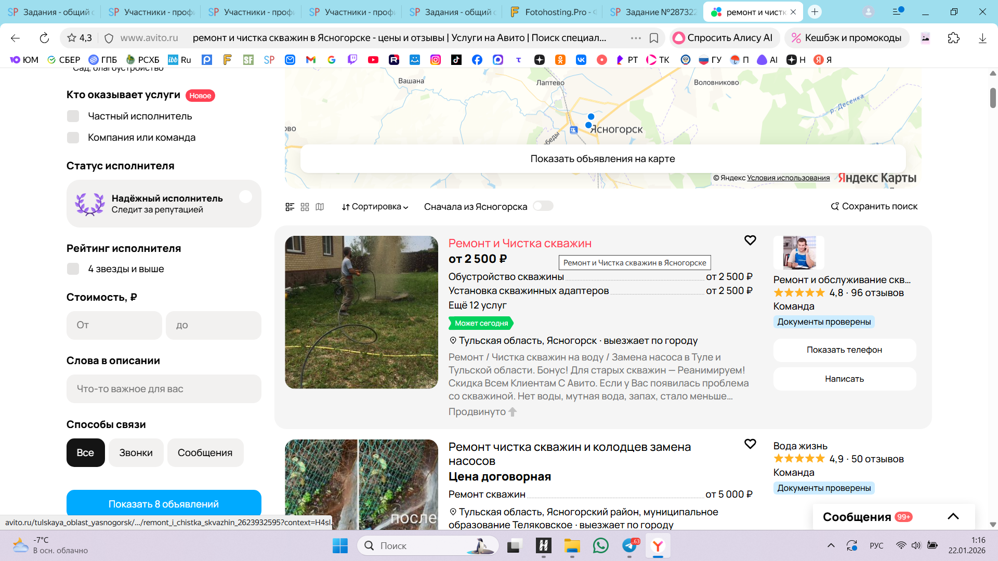Toggle the Надёжный исполнитель switch
The width and height of the screenshot is (998, 561).
pyautogui.click(x=245, y=197)
